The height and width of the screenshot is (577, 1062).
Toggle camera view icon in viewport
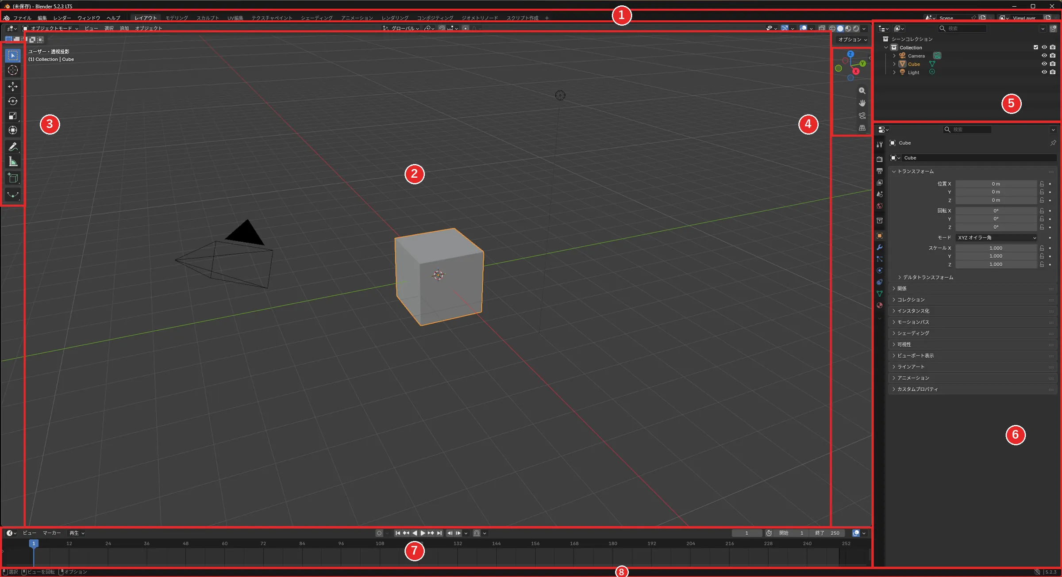point(862,116)
